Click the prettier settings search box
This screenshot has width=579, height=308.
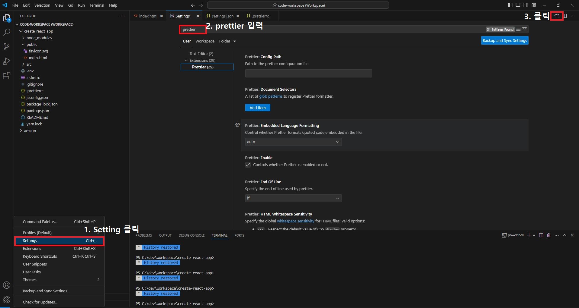(332, 29)
